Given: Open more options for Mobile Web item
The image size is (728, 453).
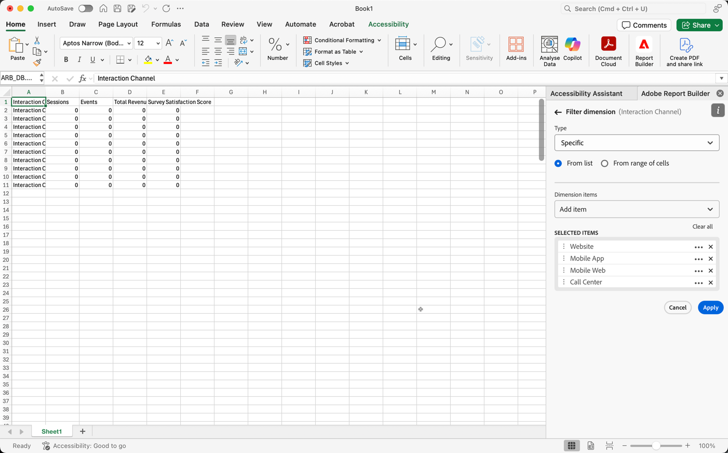Looking at the screenshot, I should (698, 271).
